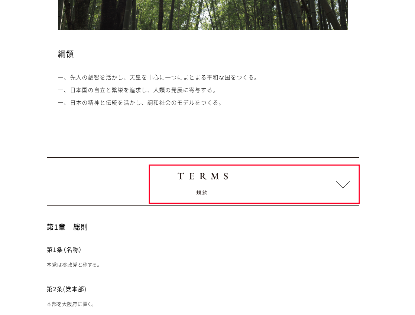Click the bamboo forest banner image

coord(203,15)
